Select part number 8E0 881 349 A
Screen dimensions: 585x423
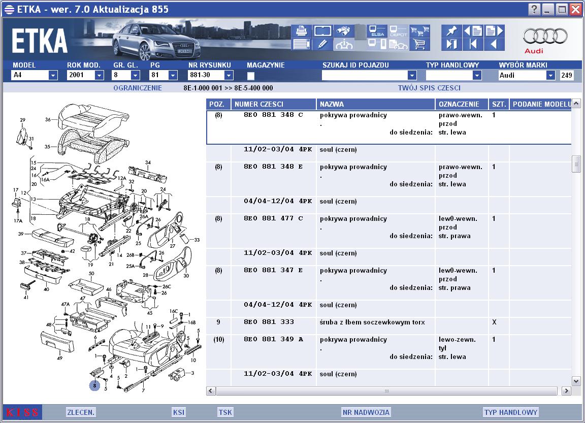point(273,339)
